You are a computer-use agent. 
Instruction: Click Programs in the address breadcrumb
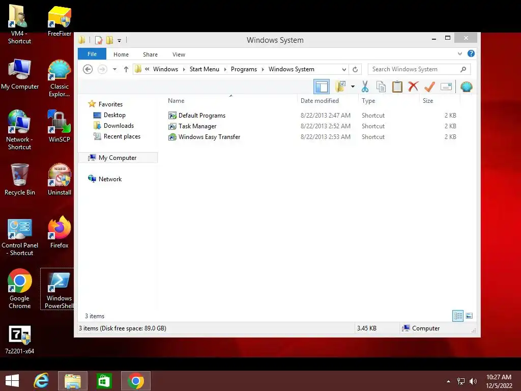click(244, 69)
